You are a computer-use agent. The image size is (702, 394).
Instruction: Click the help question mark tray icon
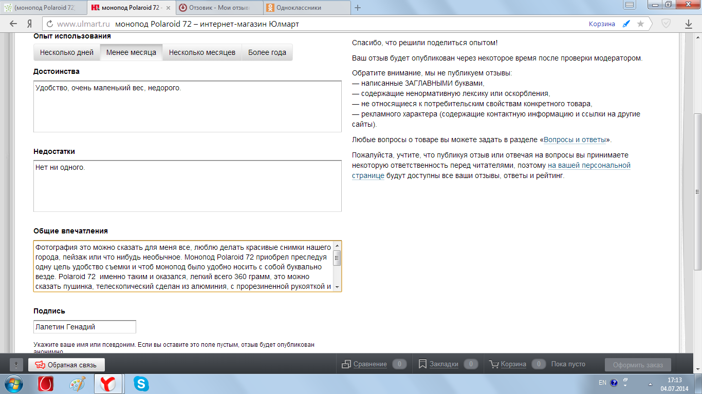(x=614, y=383)
